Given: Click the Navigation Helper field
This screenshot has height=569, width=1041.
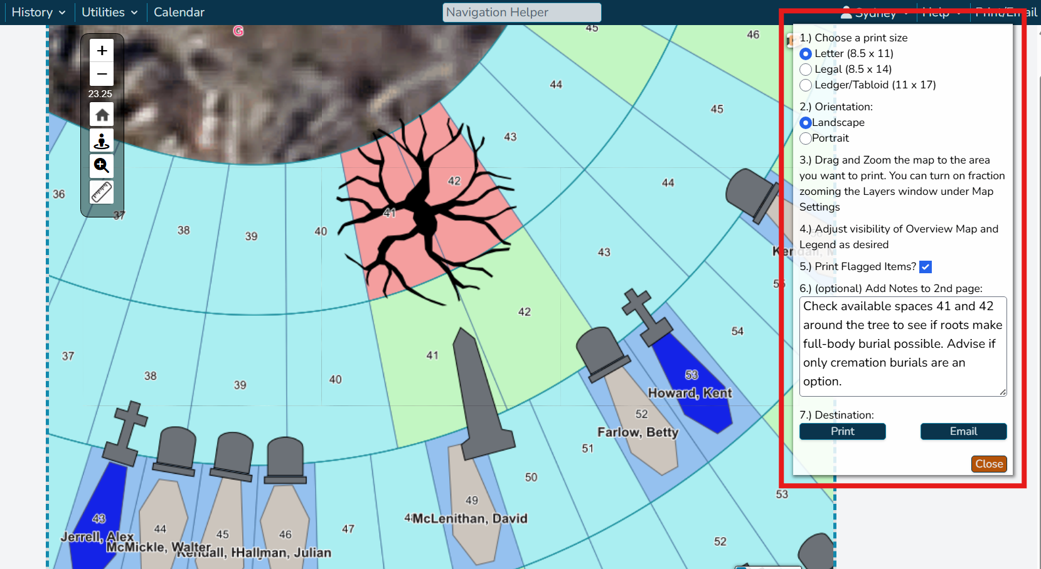Looking at the screenshot, I should tap(521, 13).
